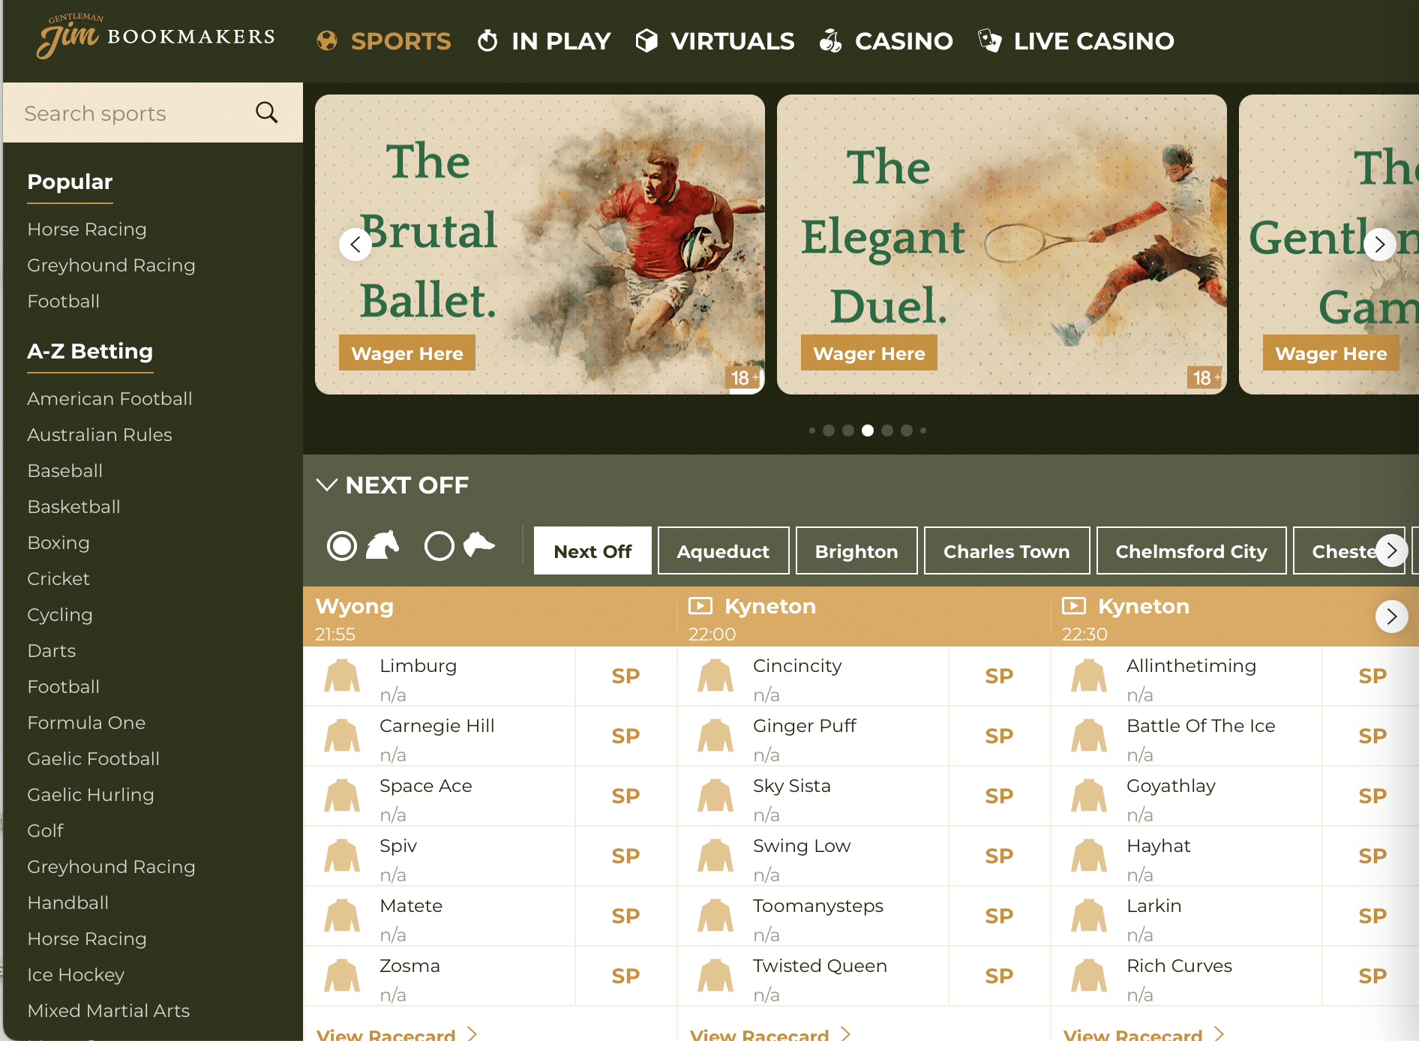The width and height of the screenshot is (1419, 1041).
Task: Select the fourth carousel pagination dot
Action: 868,430
